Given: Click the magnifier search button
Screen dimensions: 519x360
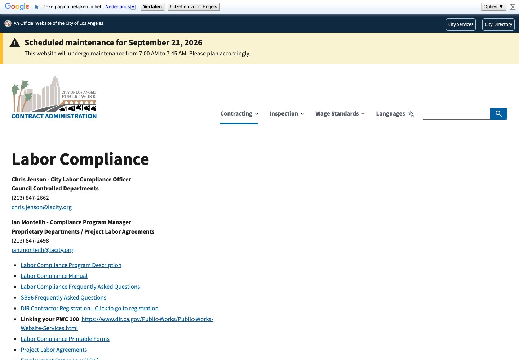Looking at the screenshot, I should [498, 114].
